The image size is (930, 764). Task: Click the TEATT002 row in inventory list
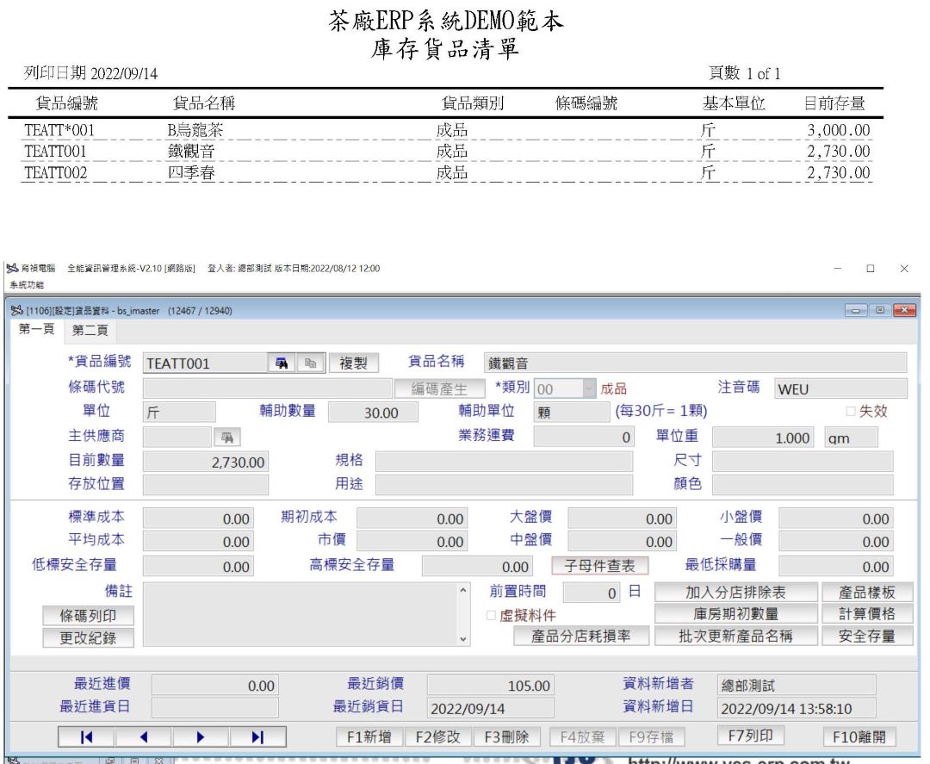[447, 172]
